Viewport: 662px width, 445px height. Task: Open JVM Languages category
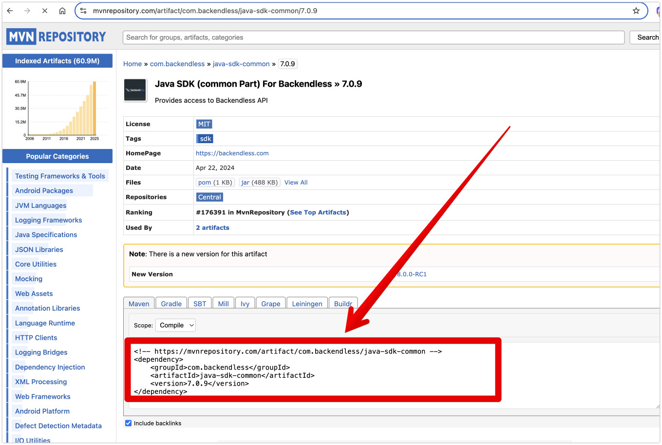point(40,205)
